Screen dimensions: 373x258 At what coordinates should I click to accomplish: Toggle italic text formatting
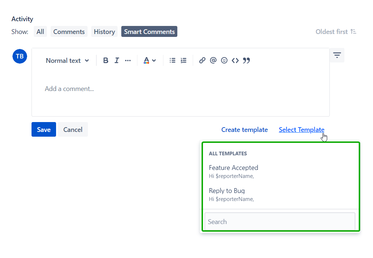click(x=117, y=61)
